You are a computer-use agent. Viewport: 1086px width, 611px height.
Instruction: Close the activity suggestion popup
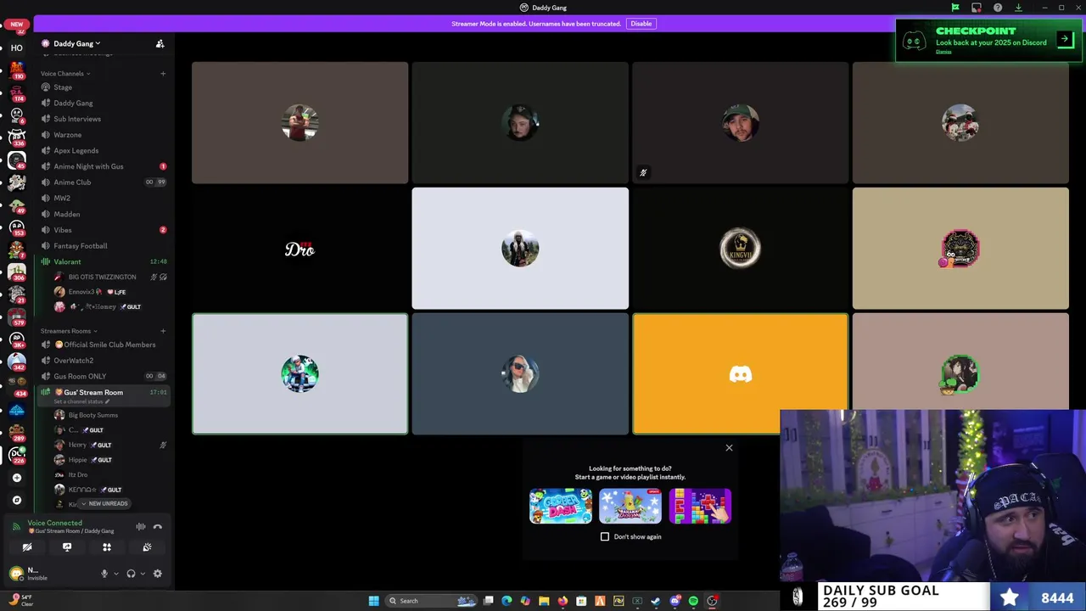pyautogui.click(x=729, y=448)
